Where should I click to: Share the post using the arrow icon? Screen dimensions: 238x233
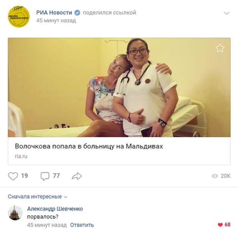click(x=77, y=176)
